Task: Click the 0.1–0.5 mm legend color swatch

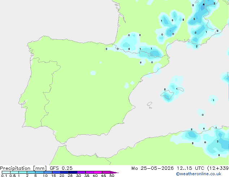Action: click(x=6, y=172)
